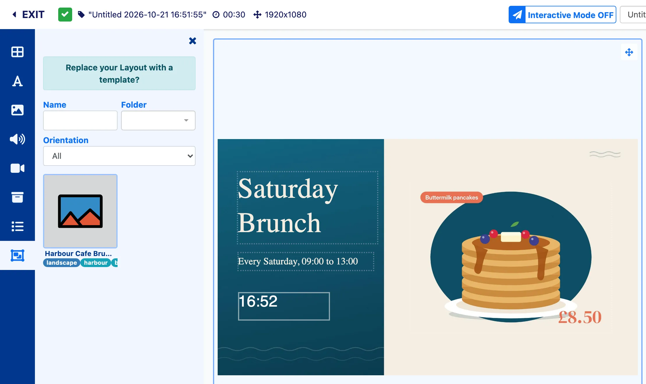Select the Saturday Brunch text region
The image size is (646, 384).
[x=308, y=207]
